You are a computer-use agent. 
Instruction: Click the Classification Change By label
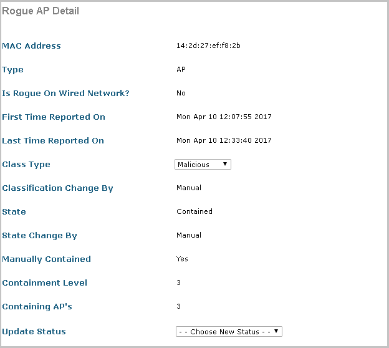click(x=57, y=188)
